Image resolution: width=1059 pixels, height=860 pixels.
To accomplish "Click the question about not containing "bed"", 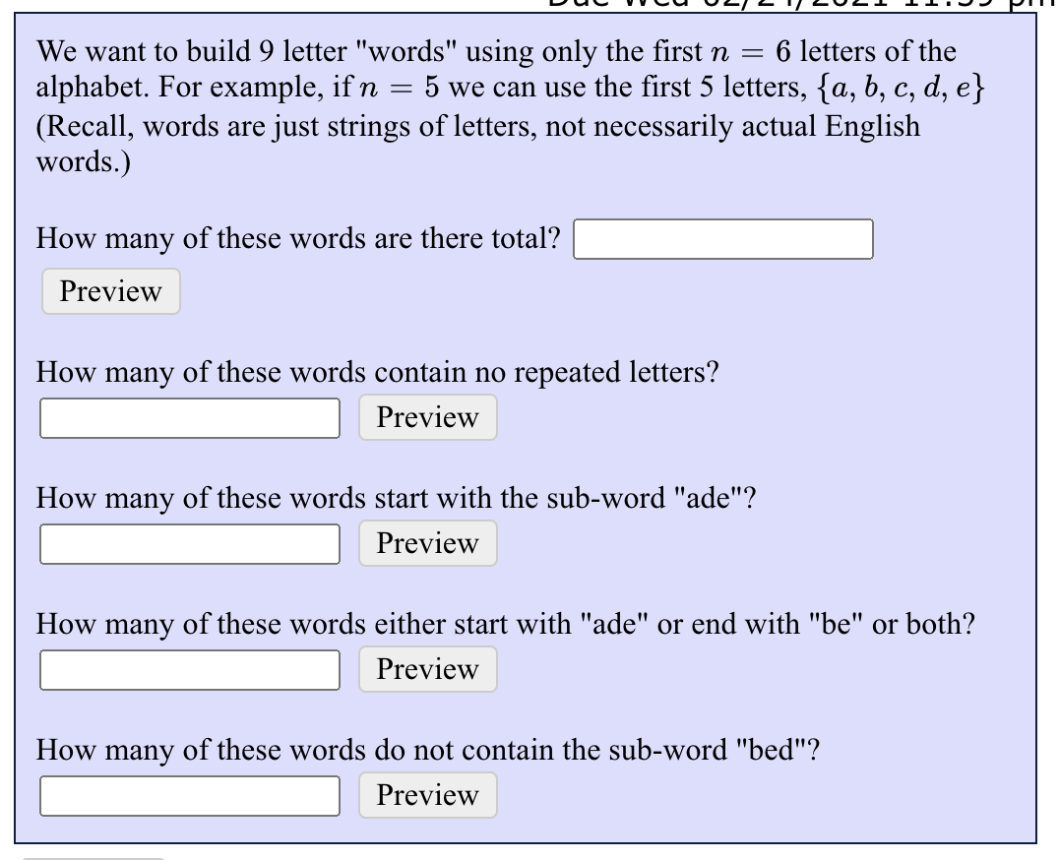I will tap(428, 750).
